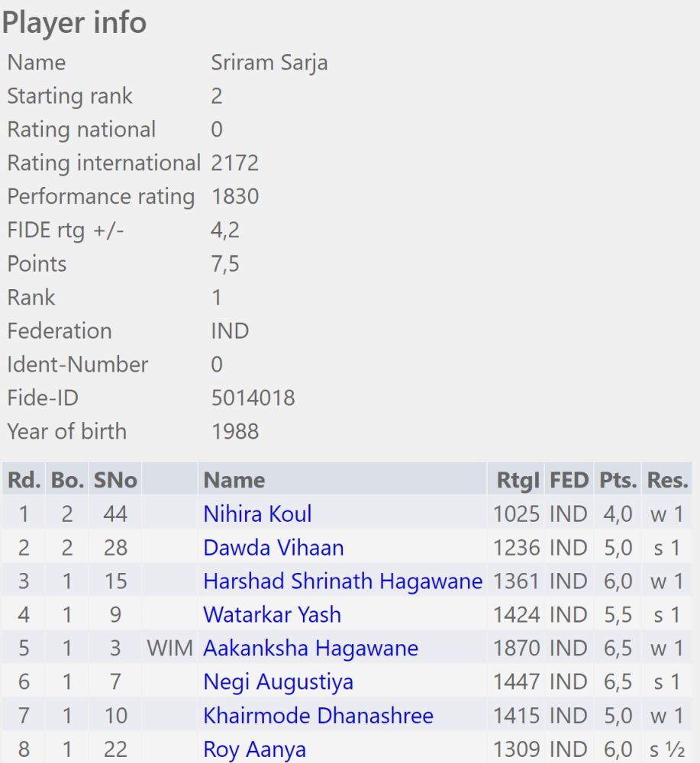The width and height of the screenshot is (700, 763).
Task: Click the Pts. column header
Action: pos(618,481)
